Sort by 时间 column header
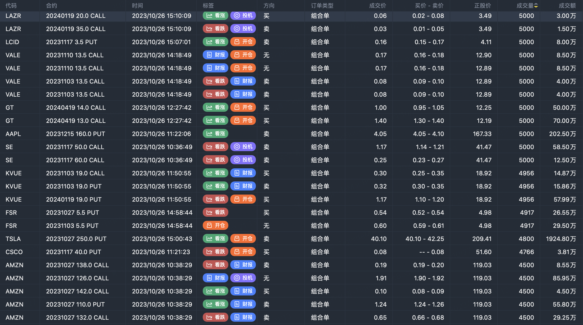The image size is (583, 325). tap(137, 6)
